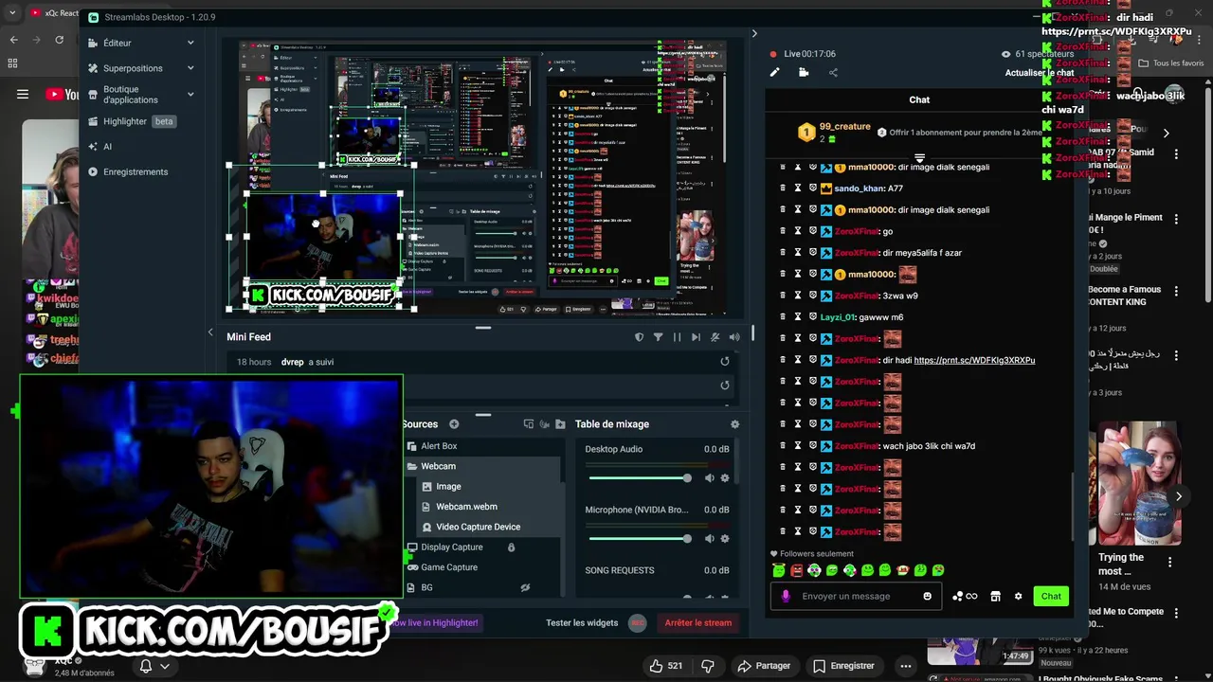Pause the Mini Feed alert queue
1213x682 pixels.
677,337
